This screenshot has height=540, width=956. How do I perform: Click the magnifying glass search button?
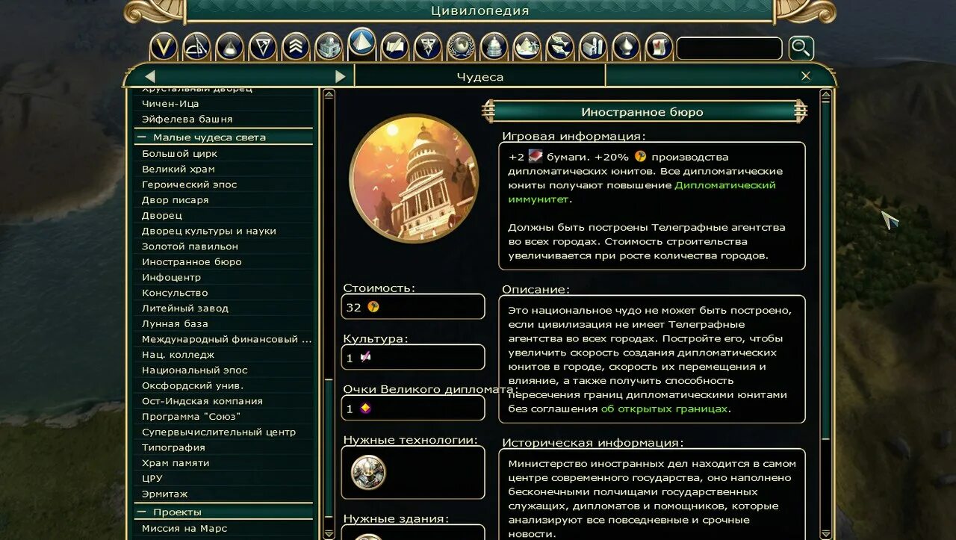tap(801, 49)
